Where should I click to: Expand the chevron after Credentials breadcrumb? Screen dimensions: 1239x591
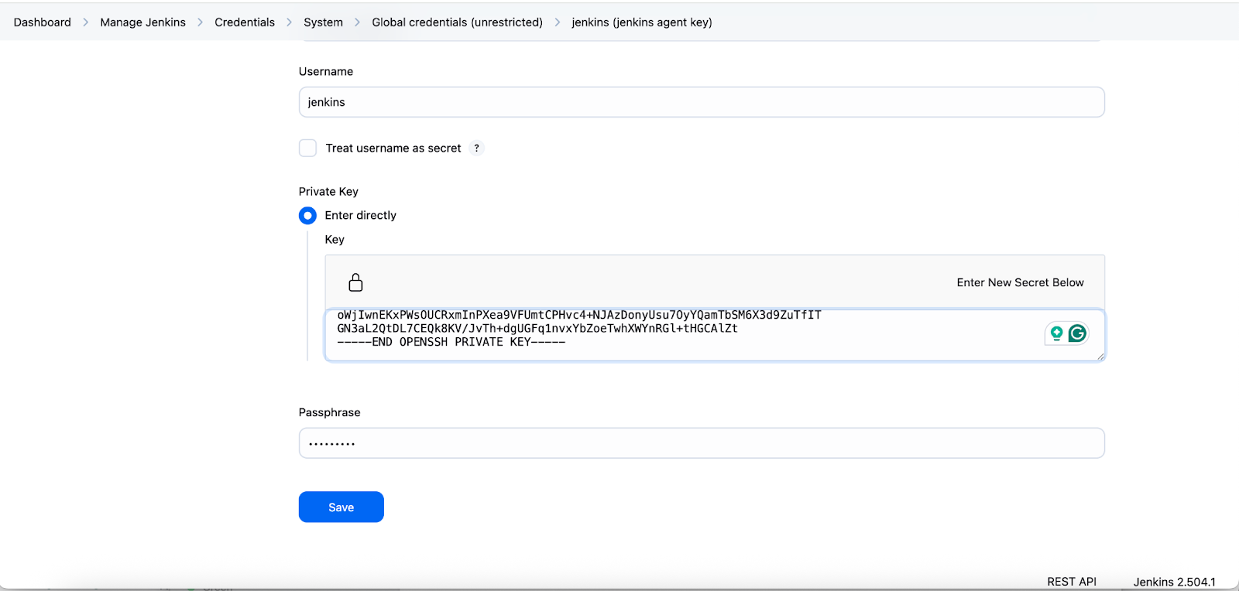point(289,22)
